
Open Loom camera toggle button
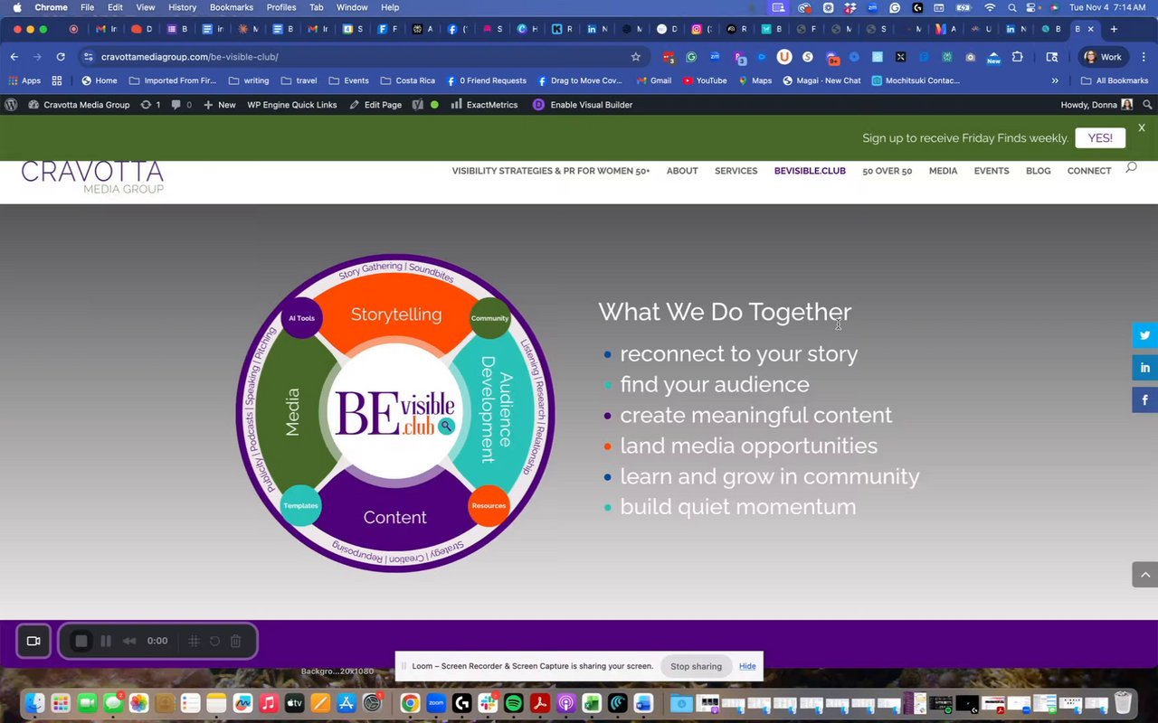33,641
